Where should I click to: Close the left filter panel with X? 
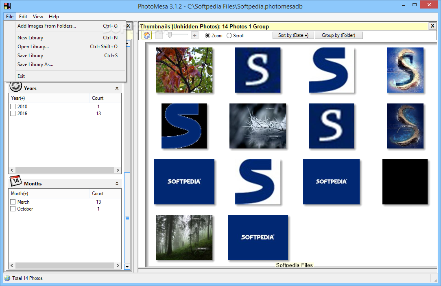pyautogui.click(x=128, y=26)
